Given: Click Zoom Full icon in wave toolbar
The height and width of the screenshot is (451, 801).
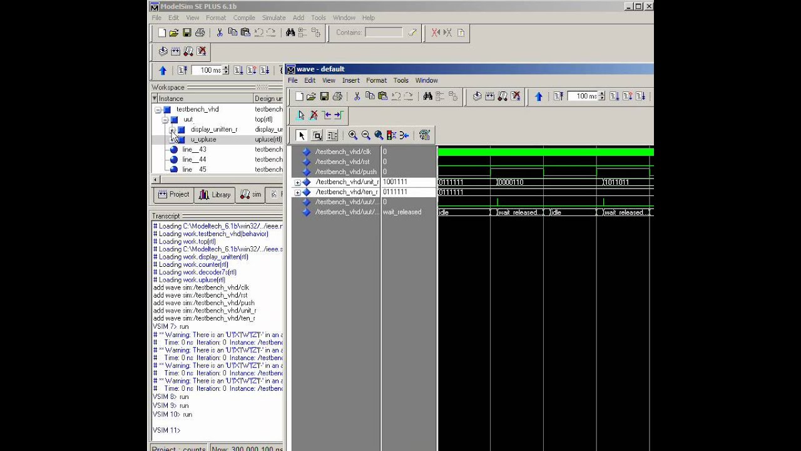Looking at the screenshot, I should (x=379, y=135).
